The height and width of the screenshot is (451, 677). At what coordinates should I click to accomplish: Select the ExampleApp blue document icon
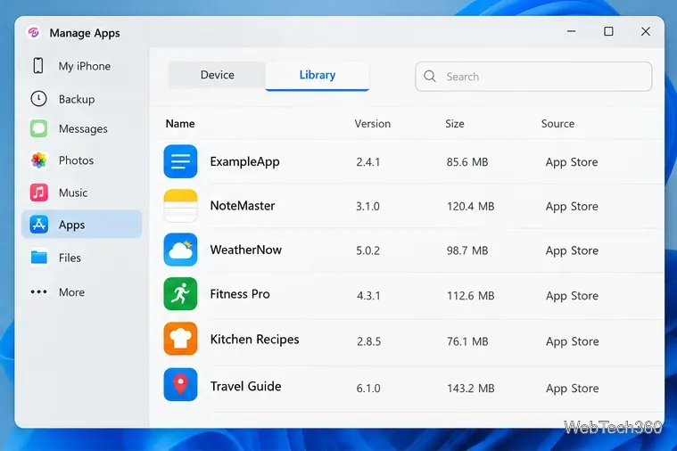(180, 161)
